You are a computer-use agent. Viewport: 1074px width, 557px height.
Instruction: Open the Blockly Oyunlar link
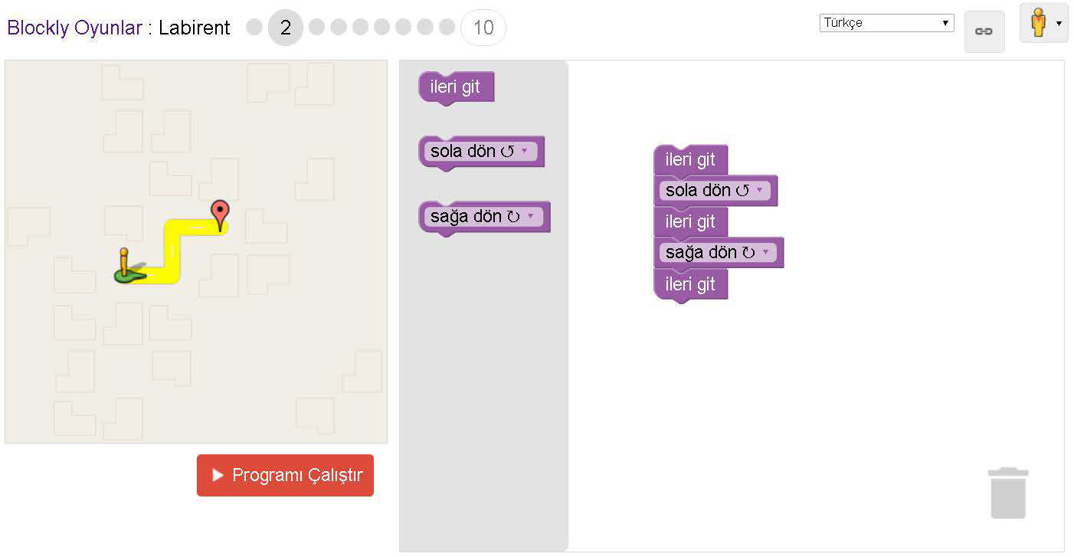click(x=75, y=28)
